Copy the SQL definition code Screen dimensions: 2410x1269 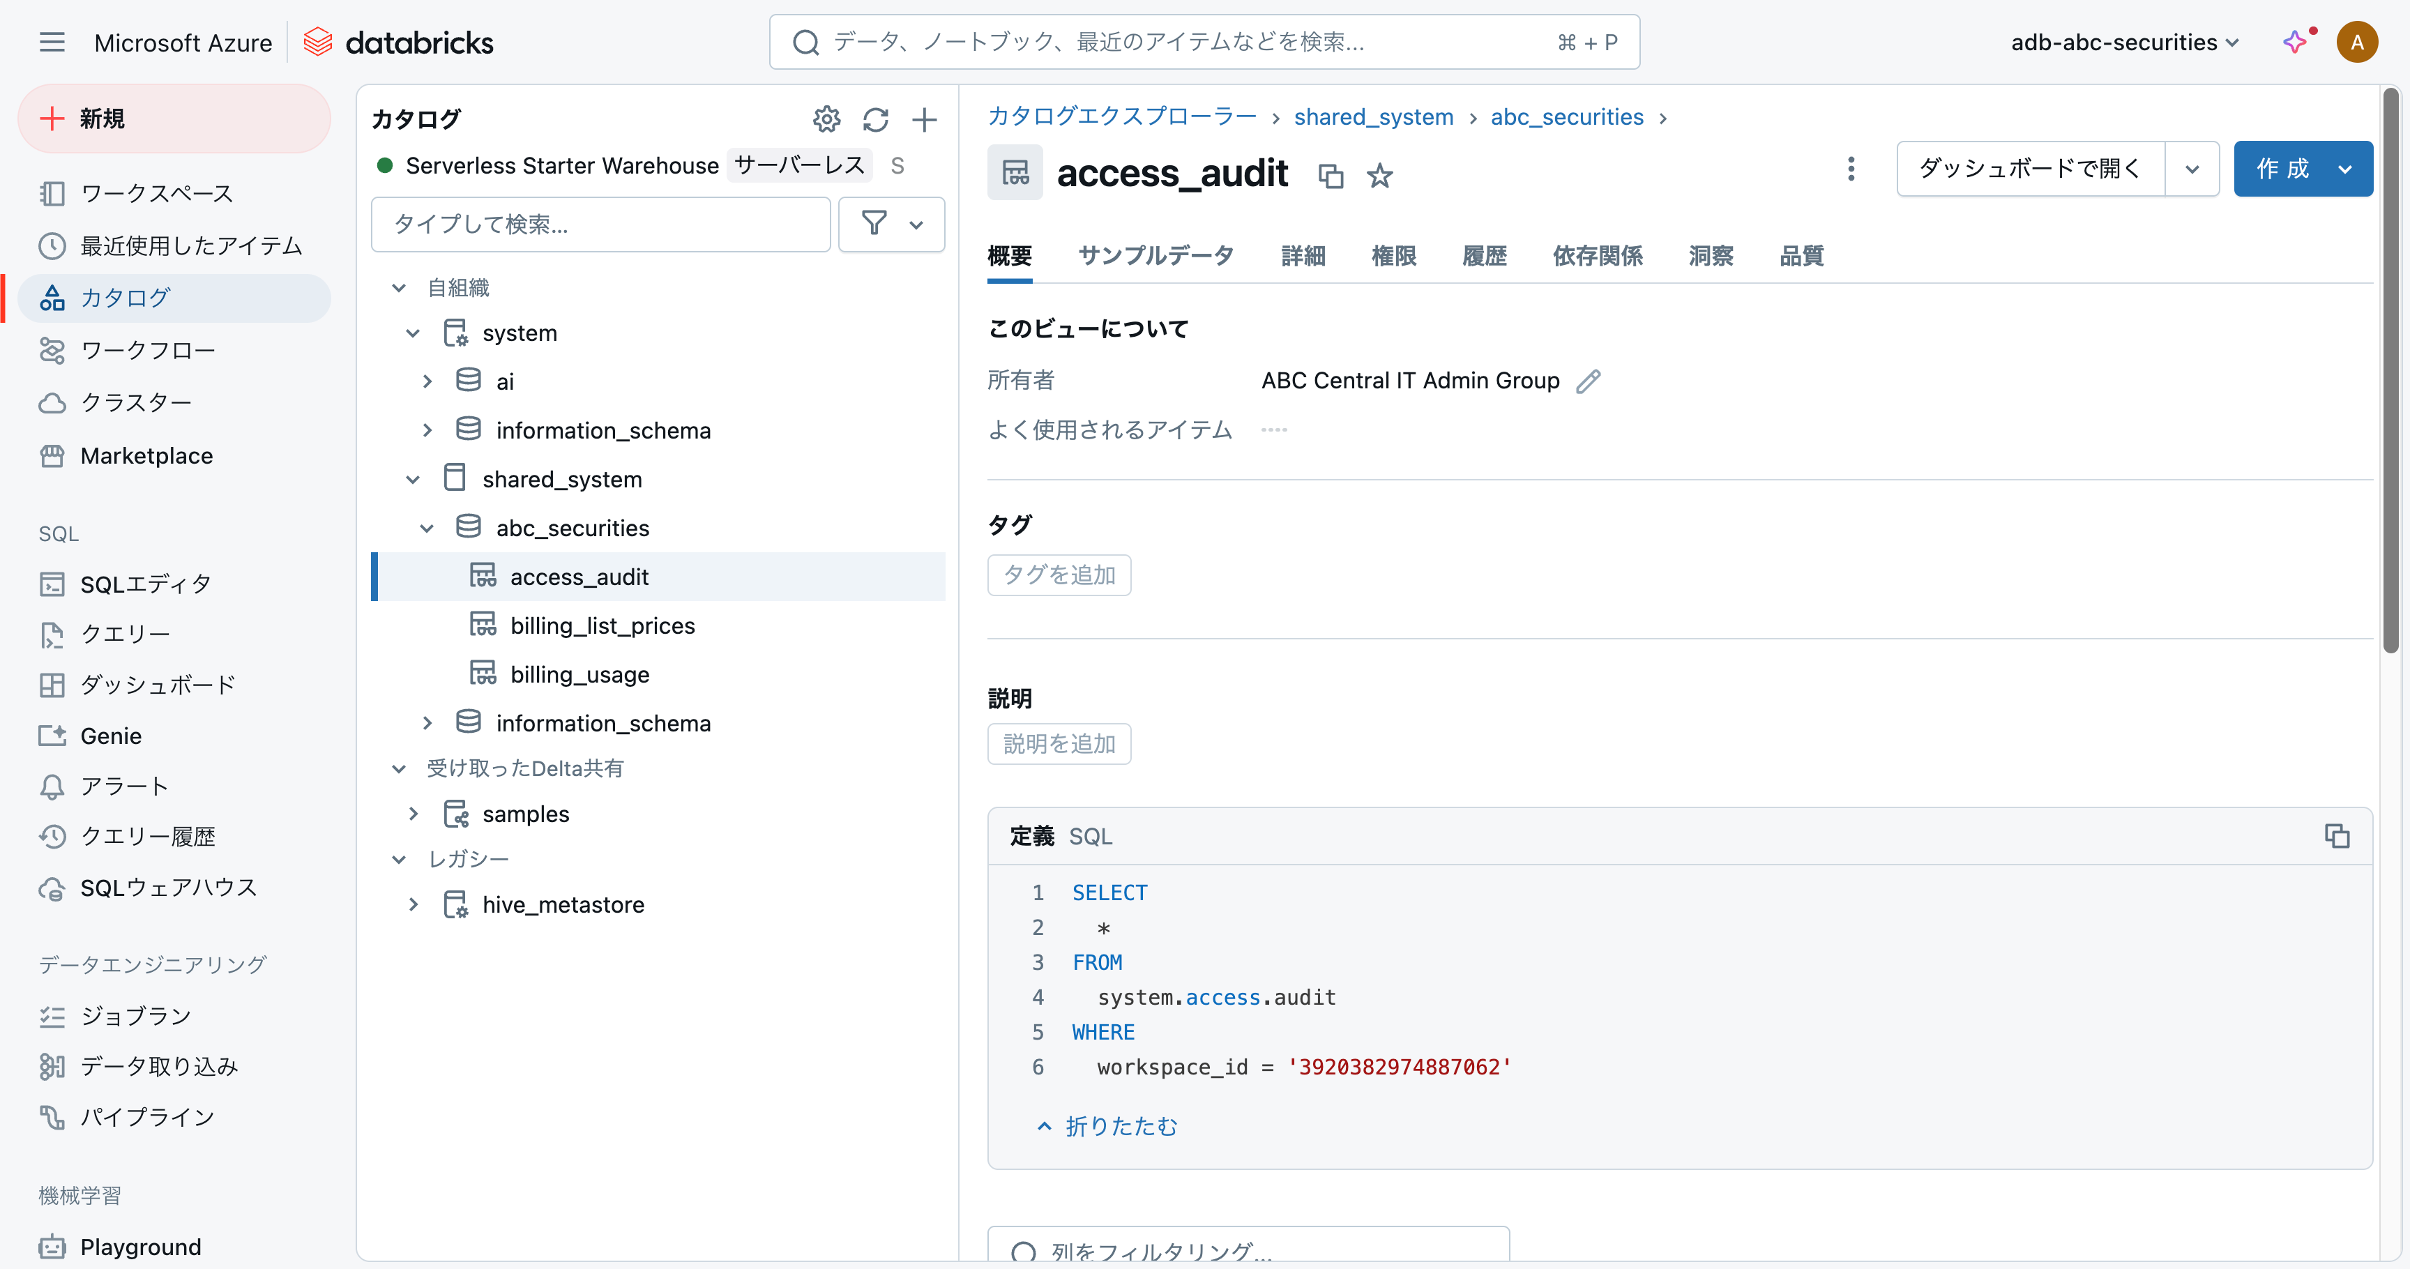[x=2336, y=835]
